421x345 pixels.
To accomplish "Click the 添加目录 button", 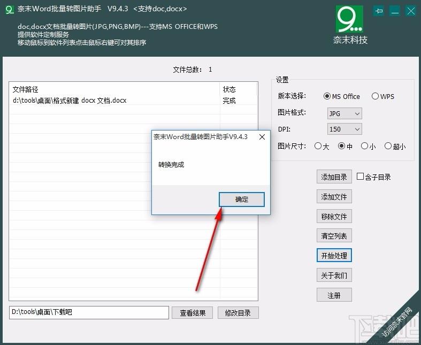I will pos(334,177).
